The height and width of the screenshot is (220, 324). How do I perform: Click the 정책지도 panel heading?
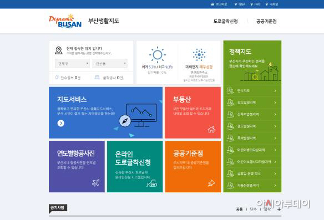click(240, 52)
